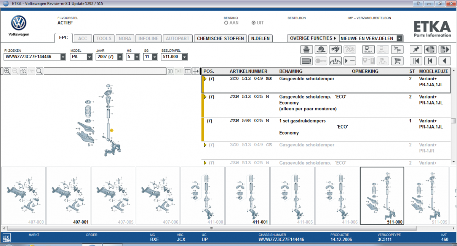This screenshot has height=246, width=457.
Task: Open the MODEL dropdown showing PA
Action: 89,57
